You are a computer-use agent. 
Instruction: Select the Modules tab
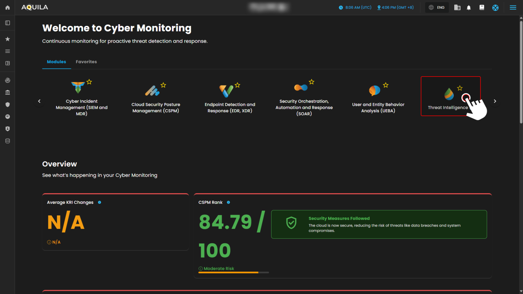[56, 62]
